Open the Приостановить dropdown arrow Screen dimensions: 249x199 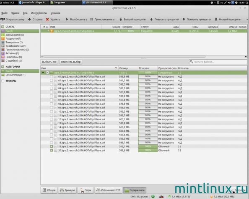(x=114, y=20)
